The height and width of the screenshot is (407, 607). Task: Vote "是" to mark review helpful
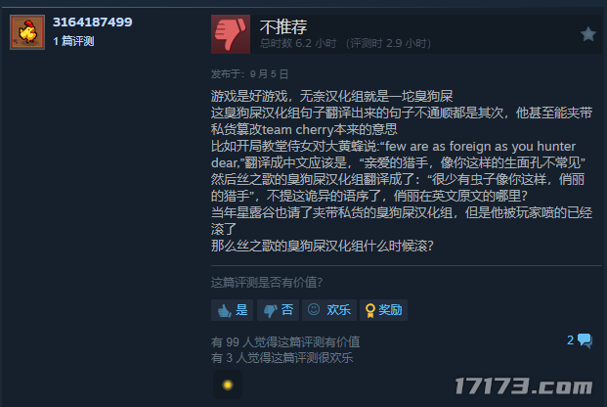232,310
